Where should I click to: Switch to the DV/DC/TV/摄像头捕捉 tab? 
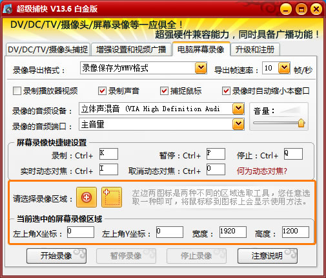[48, 50]
